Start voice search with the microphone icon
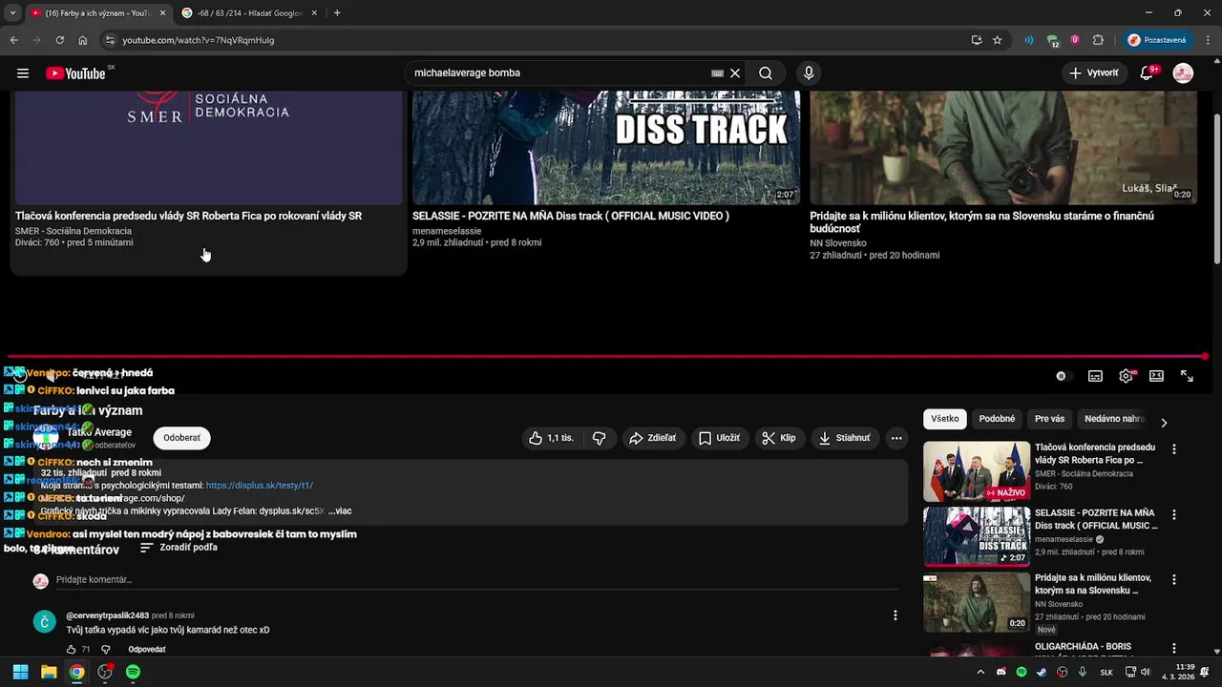The height and width of the screenshot is (687, 1222). (x=809, y=73)
